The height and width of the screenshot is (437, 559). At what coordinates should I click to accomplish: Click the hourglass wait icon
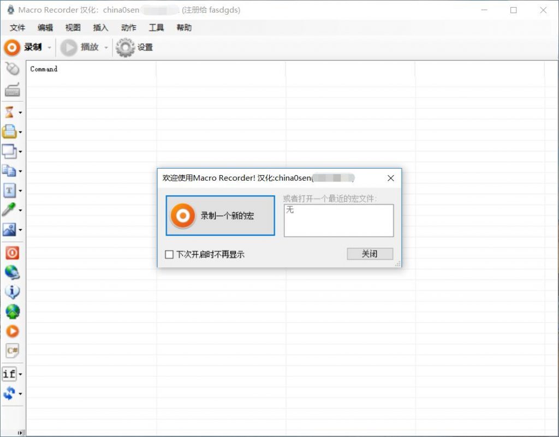pyautogui.click(x=9, y=112)
